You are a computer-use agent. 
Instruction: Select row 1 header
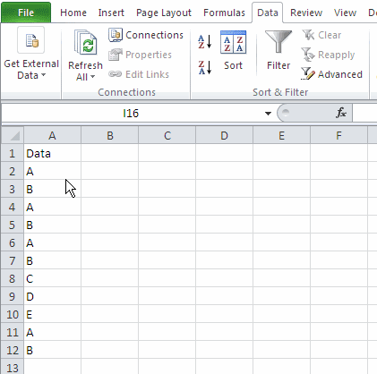13,153
